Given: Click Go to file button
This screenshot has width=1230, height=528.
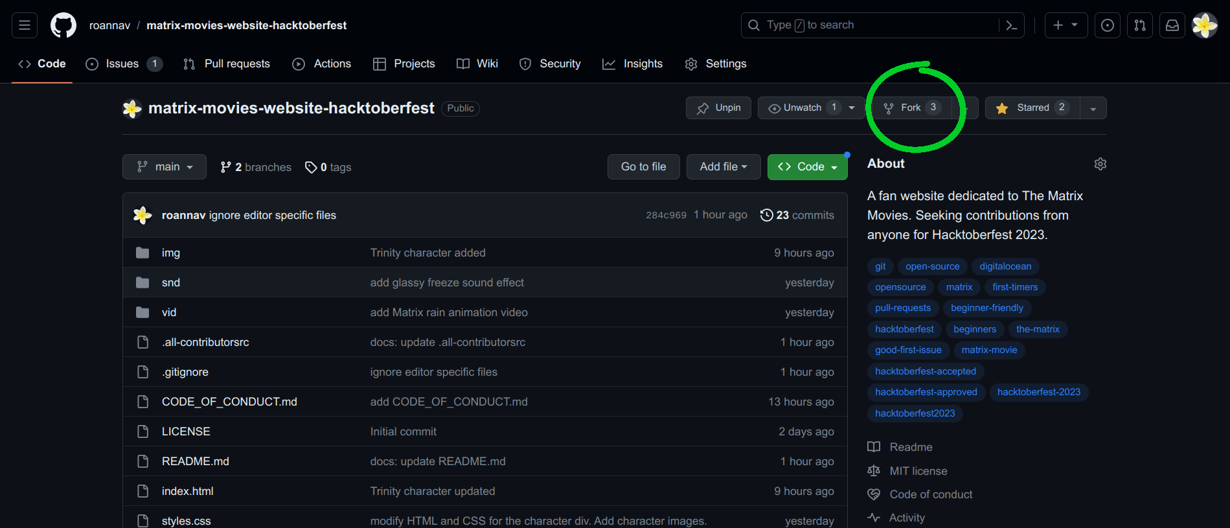Looking at the screenshot, I should click(x=643, y=166).
